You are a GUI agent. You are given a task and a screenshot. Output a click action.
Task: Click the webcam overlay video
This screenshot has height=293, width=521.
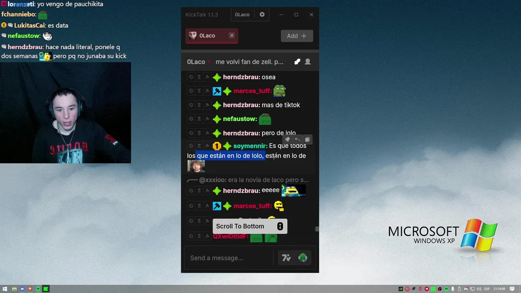click(66, 113)
